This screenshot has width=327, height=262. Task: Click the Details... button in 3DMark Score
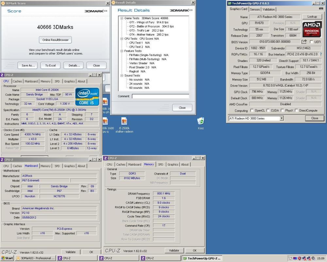pyautogui.click(x=73, y=65)
